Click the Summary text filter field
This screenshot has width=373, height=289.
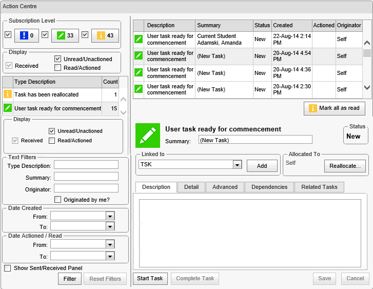[86, 177]
